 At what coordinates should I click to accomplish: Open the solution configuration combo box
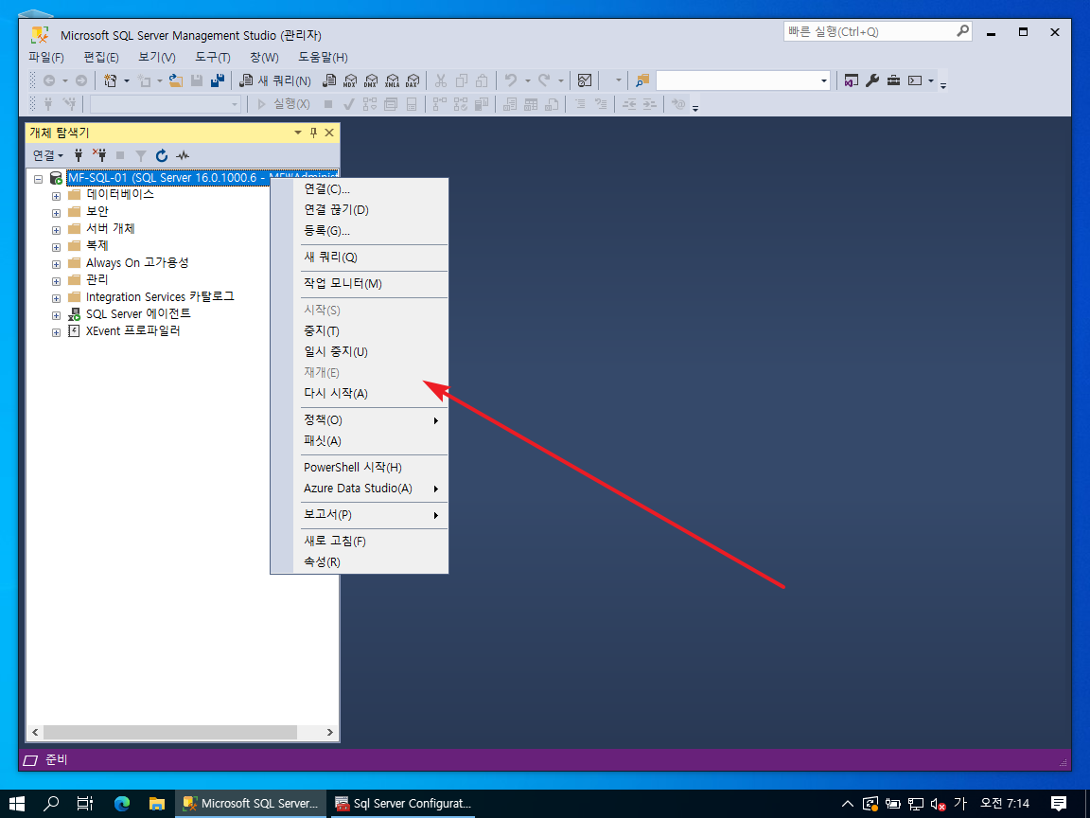743,80
